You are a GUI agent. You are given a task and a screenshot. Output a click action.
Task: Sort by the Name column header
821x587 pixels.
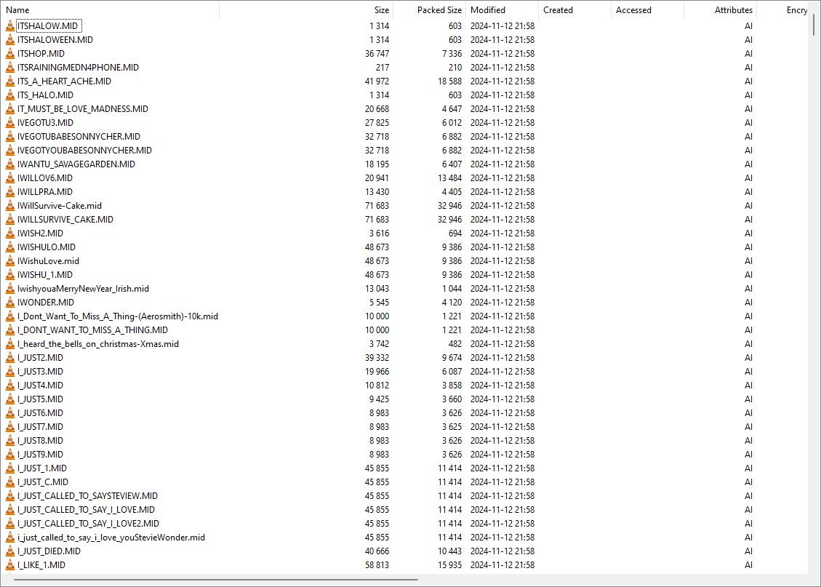pos(111,10)
